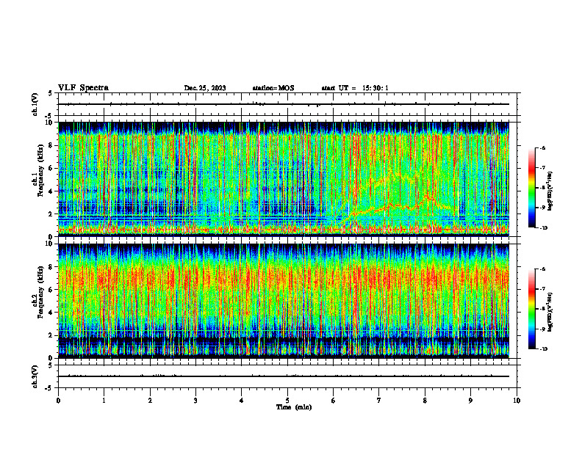This screenshot has width=582, height=449.
Task: Click the ch.1 colorbar scale
Action: (531, 188)
